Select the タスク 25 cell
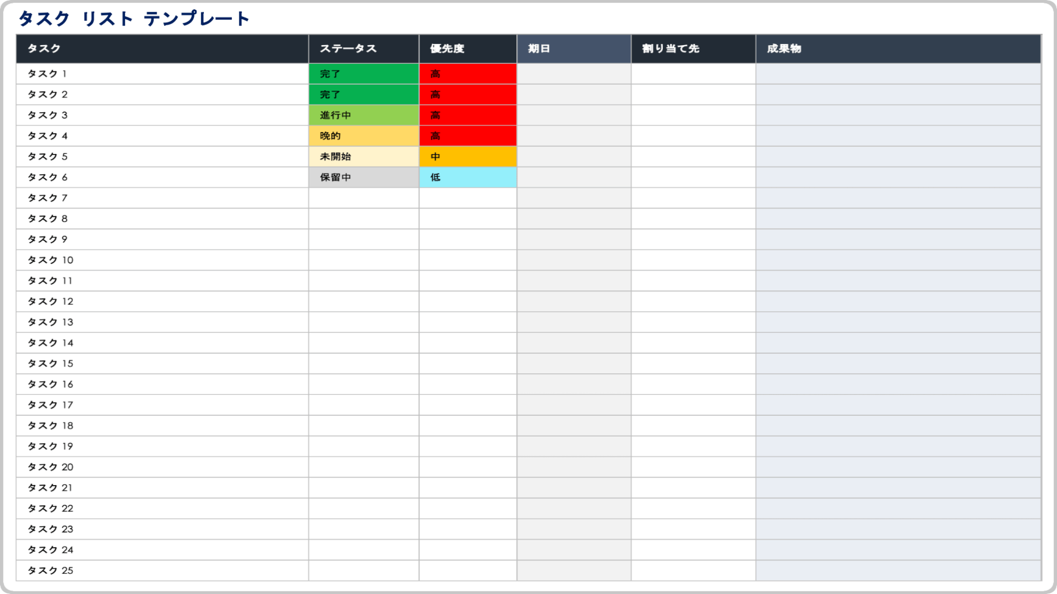 point(162,571)
